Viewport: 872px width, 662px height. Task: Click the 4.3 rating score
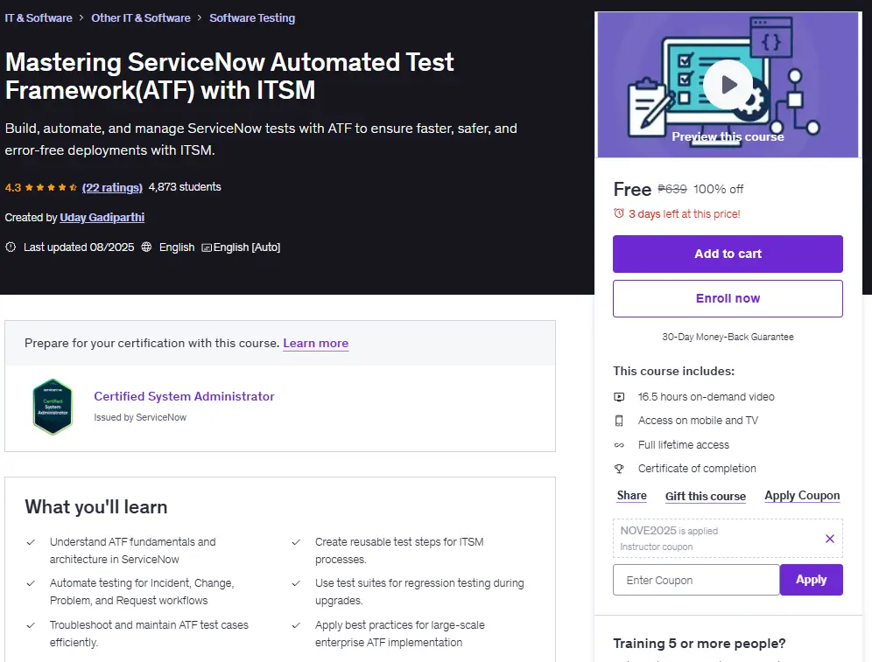13,188
